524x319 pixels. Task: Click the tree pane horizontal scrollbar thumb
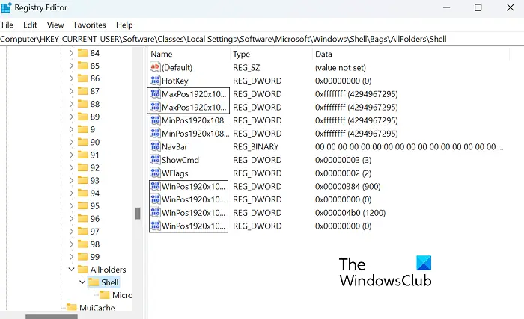(52, 316)
